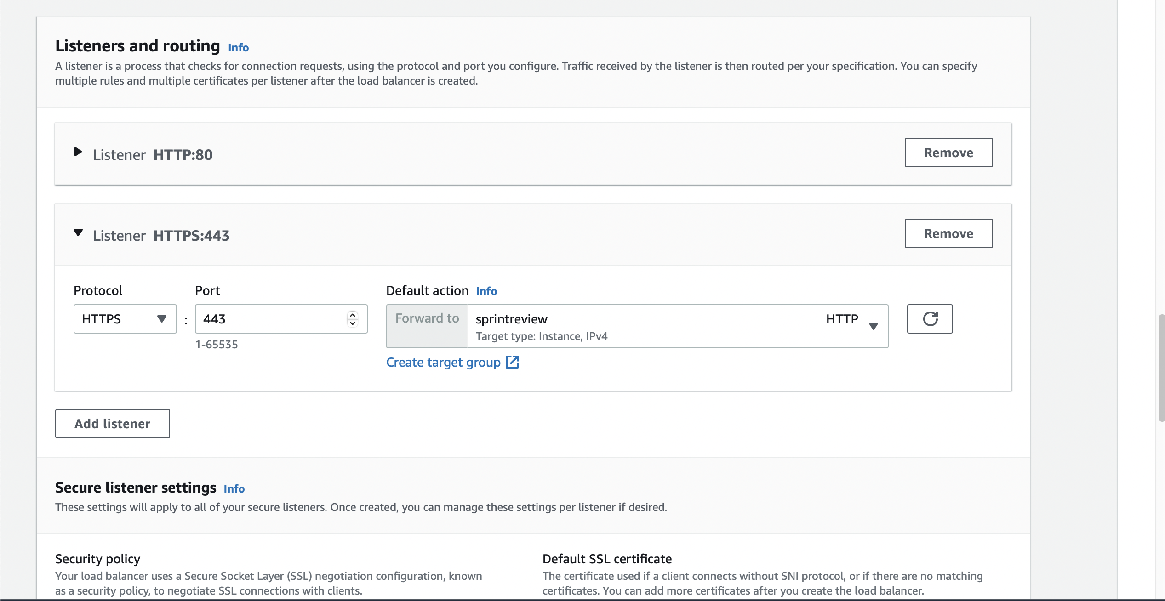Click the vertical page scrollbar thumb
The height and width of the screenshot is (601, 1165).
click(x=1161, y=368)
